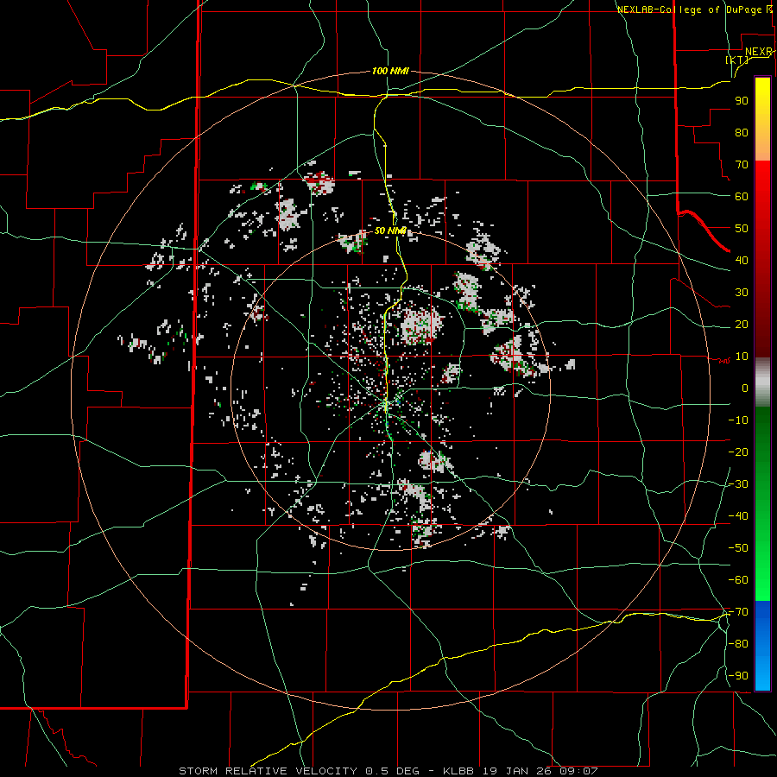Click the -40 value on velocity scale
The width and height of the screenshot is (777, 777).
pos(738,516)
